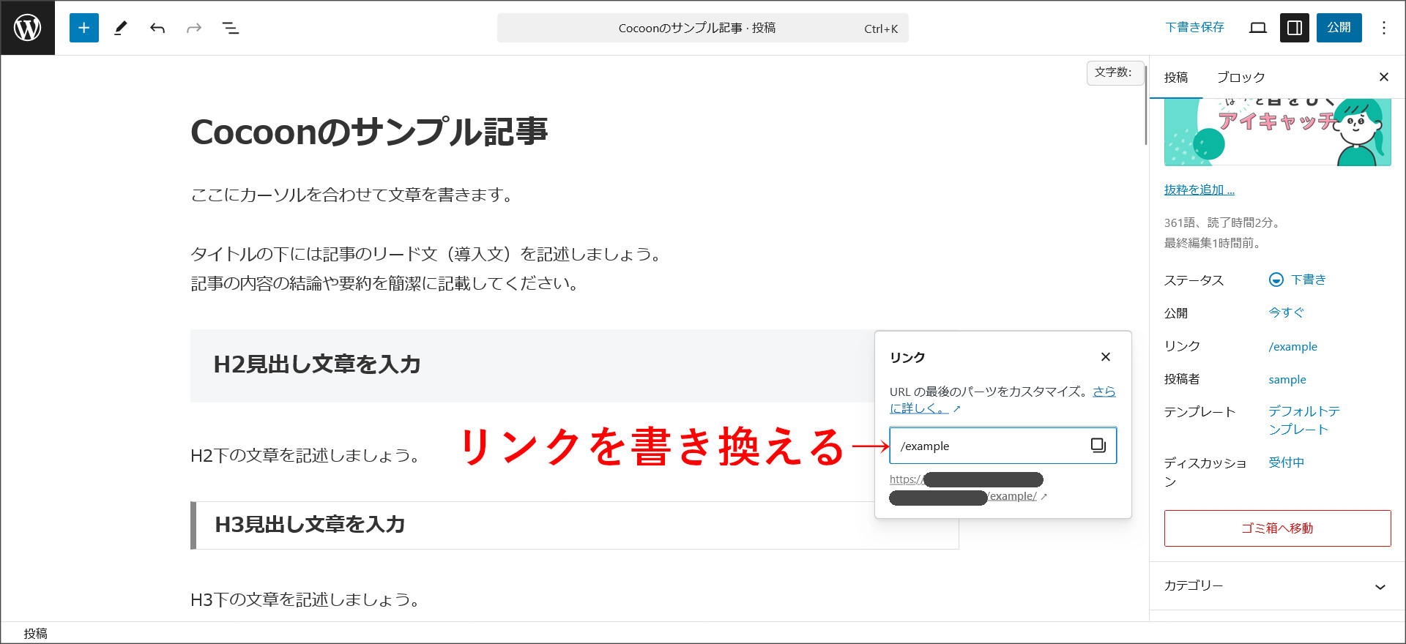Viewport: 1406px width, 644px height.
Task: Open discussion setting 受付中
Action: click(1287, 463)
